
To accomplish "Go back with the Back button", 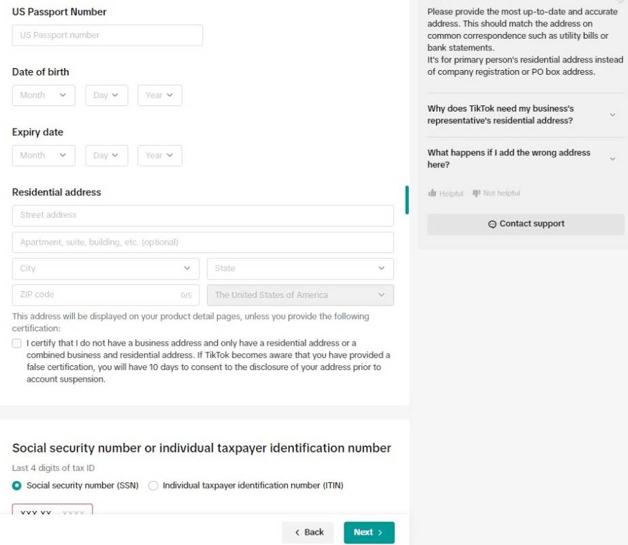I will [x=308, y=533].
